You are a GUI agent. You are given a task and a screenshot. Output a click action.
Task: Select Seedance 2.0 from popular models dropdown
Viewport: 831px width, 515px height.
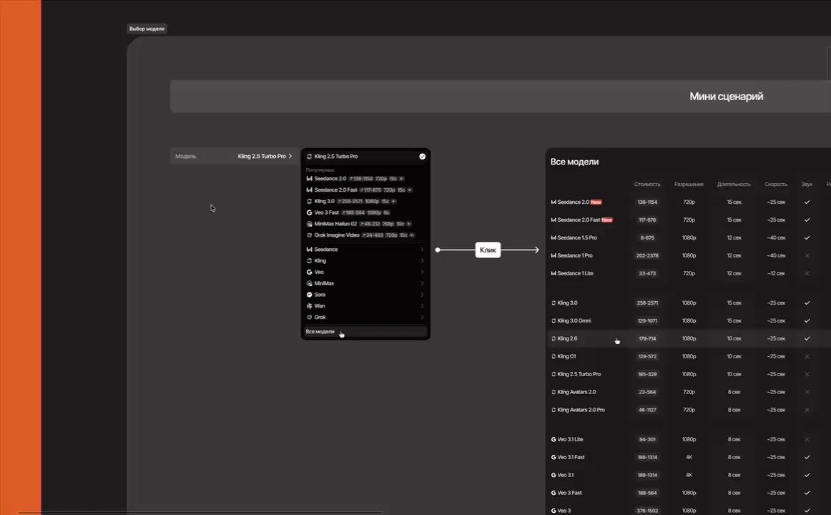point(365,179)
